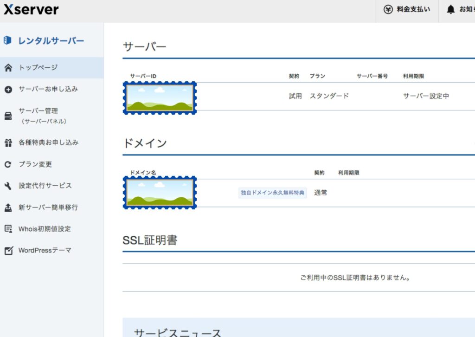Click the サービスニュース heading
475x337 pixels.
click(x=178, y=332)
